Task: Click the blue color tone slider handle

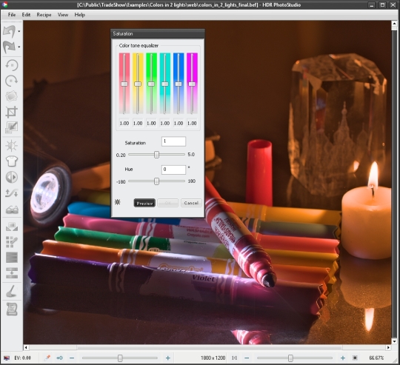Action: [x=179, y=84]
